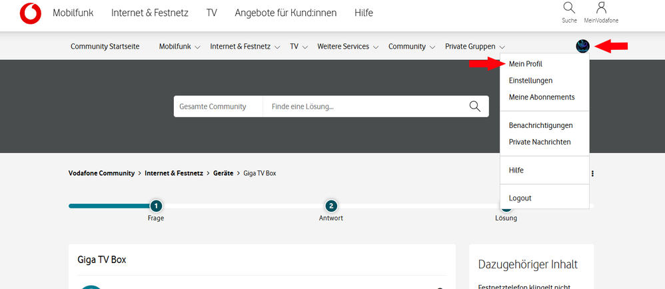Click the Giga TV Box post title
Image resolution: width=665 pixels, height=289 pixels.
pos(102,260)
